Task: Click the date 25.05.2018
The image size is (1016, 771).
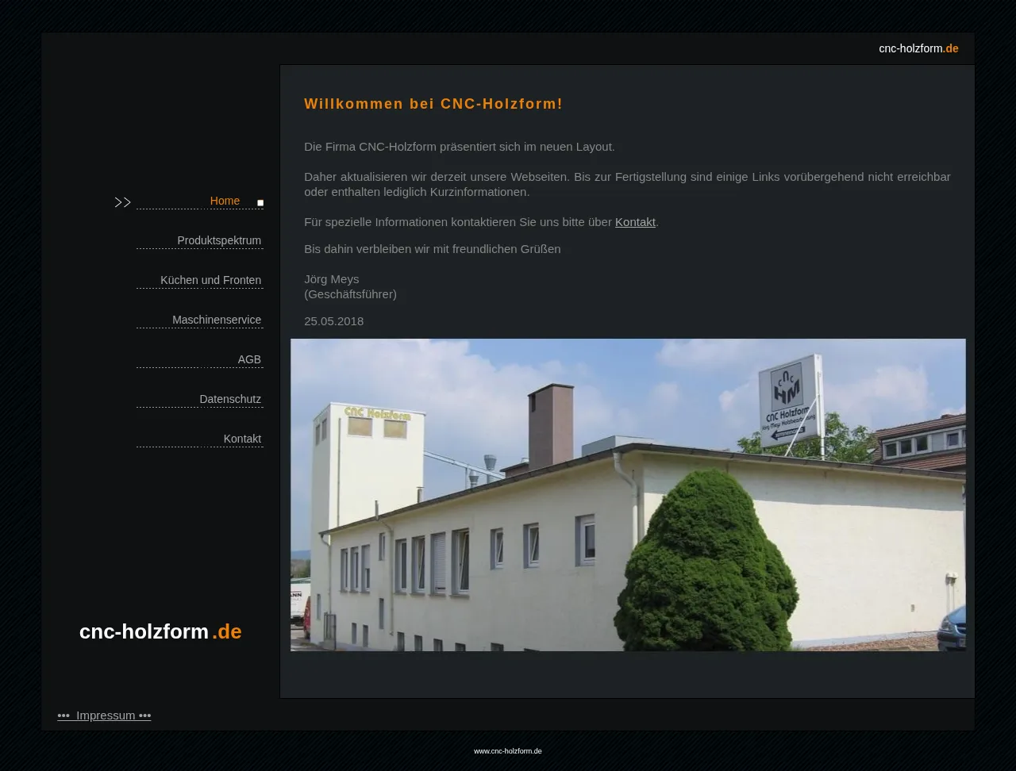Action: click(x=333, y=321)
